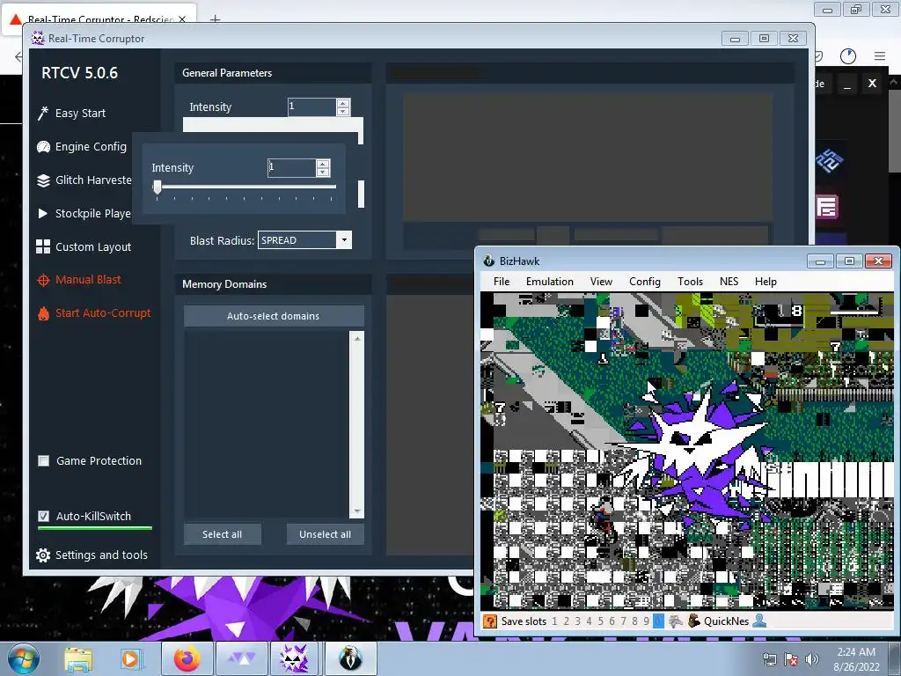Click Unselect all domains button
Image resolution: width=901 pixels, height=676 pixels.
point(326,534)
